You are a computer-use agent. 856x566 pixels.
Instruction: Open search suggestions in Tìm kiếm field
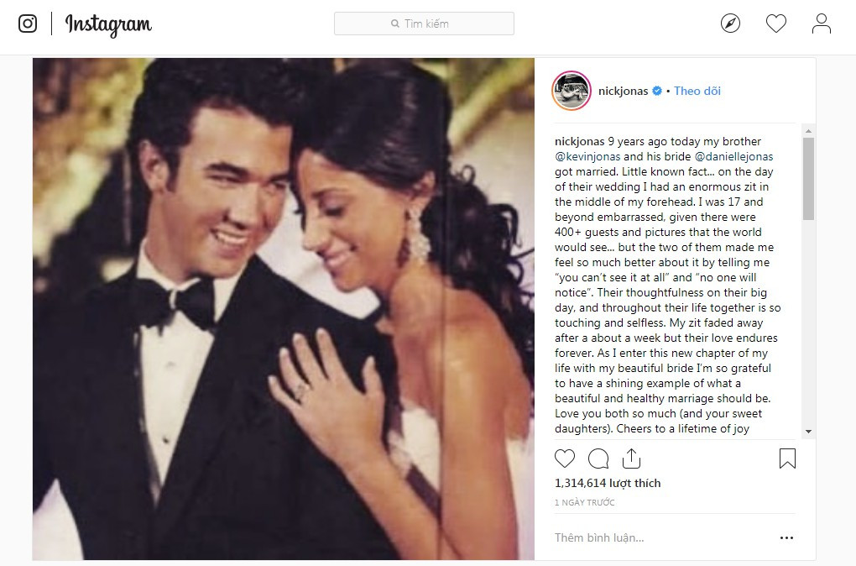click(424, 23)
